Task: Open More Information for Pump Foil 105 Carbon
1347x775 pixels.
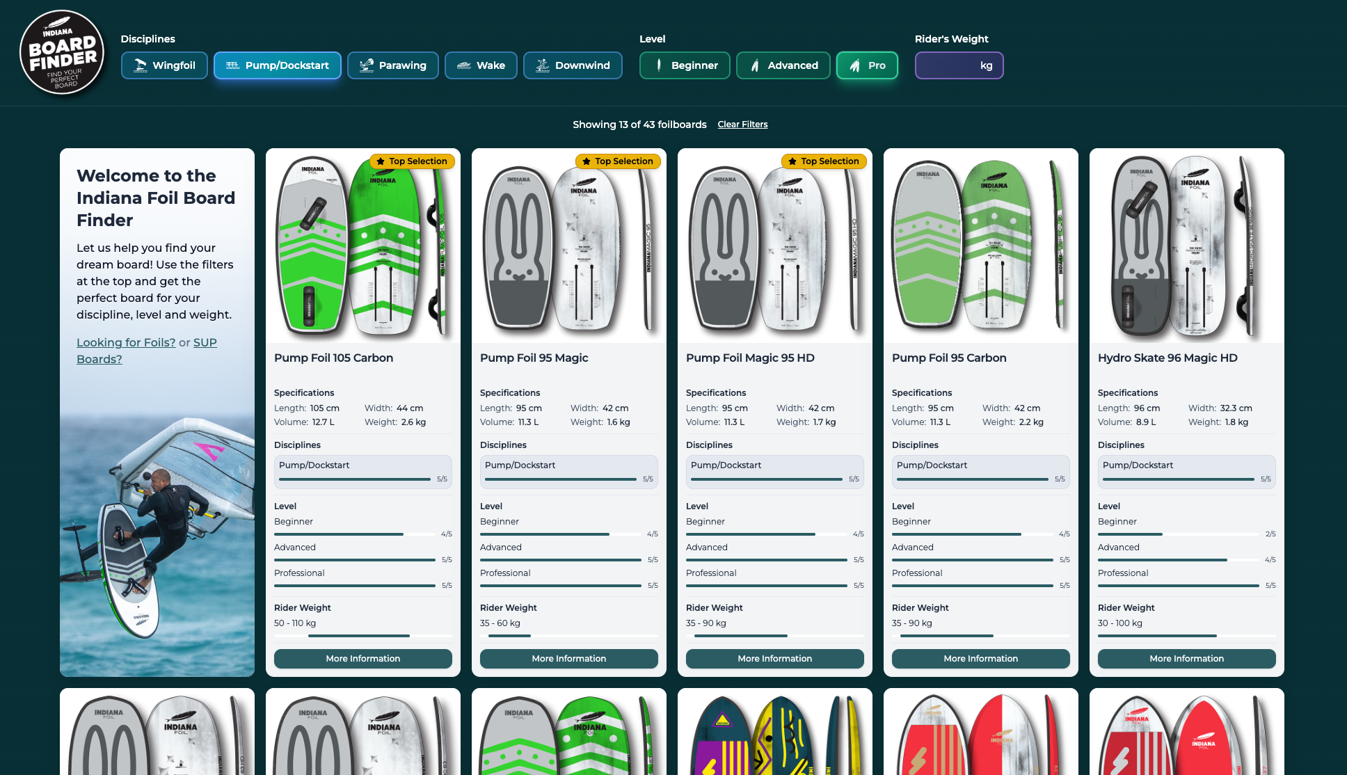Action: [x=362, y=659]
